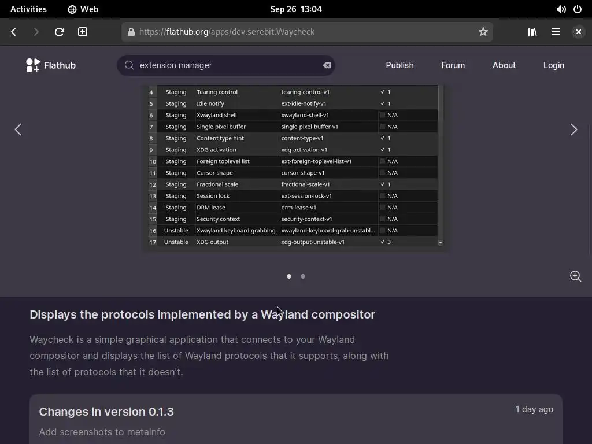
Task: Select the second carousel dot
Action: click(x=303, y=276)
